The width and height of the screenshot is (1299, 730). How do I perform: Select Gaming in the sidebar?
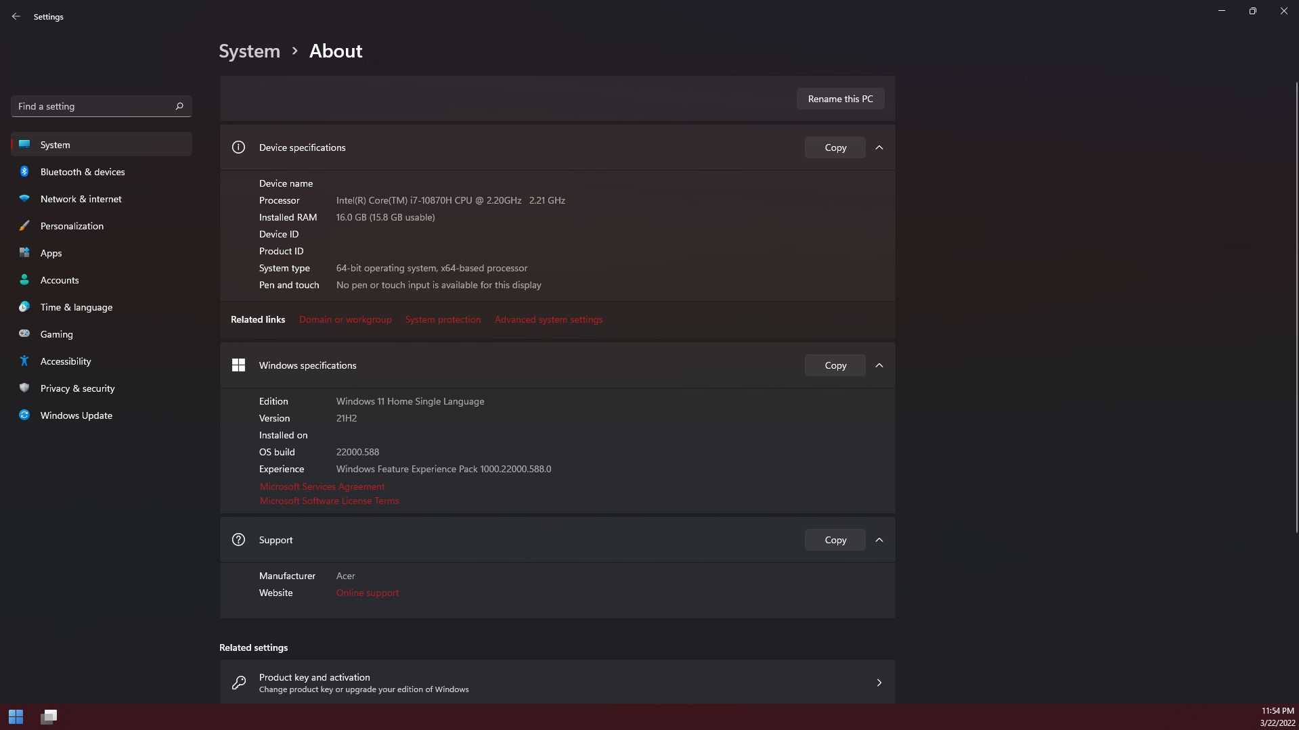tap(56, 334)
